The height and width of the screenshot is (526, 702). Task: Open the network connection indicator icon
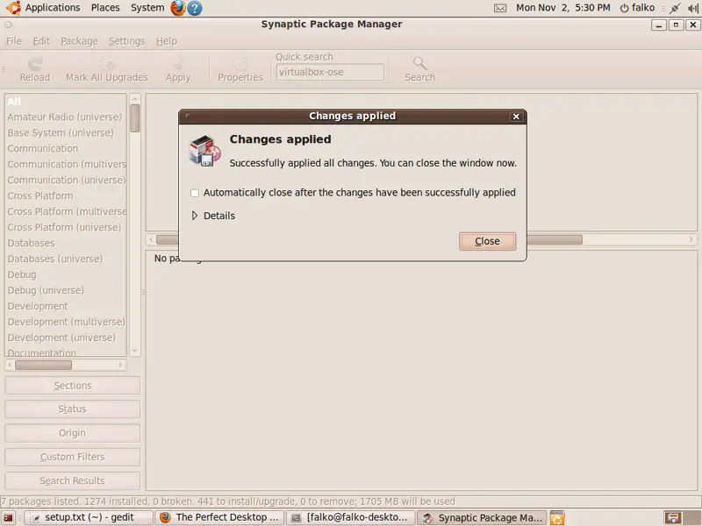[x=675, y=8]
